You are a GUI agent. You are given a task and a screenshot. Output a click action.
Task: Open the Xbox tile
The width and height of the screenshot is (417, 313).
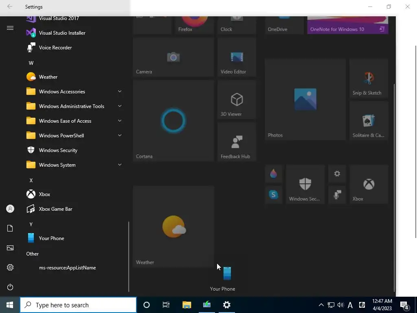click(x=369, y=184)
